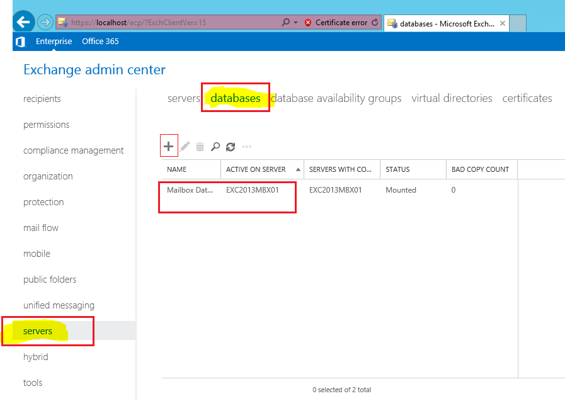Screen dimensions: 565x401
Task: Open certificates tab
Action: (x=527, y=98)
